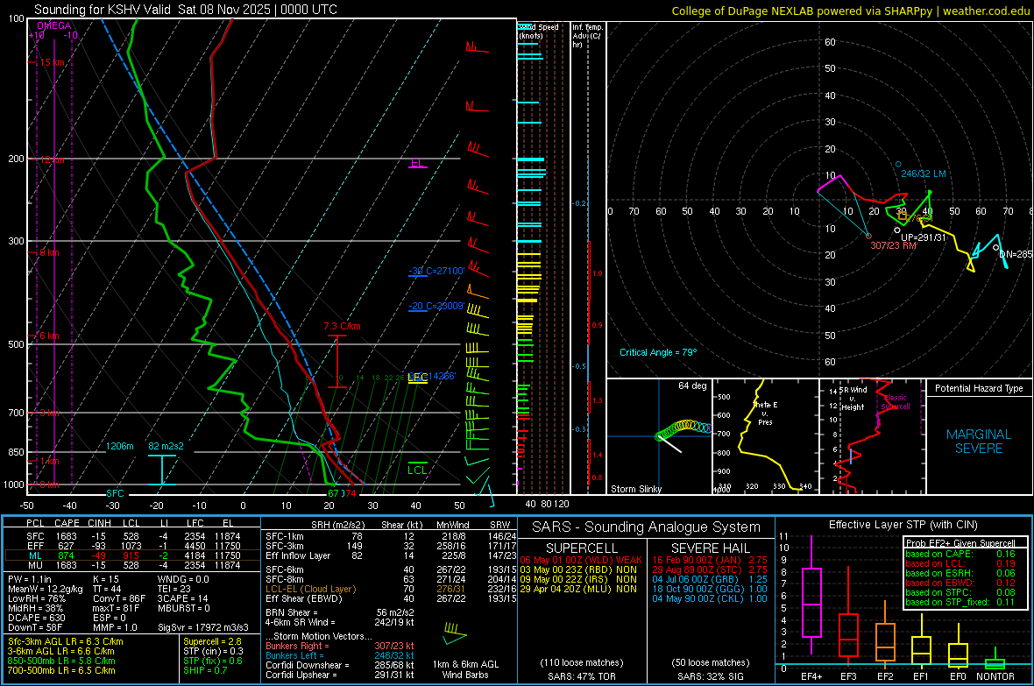This screenshot has height=686, width=1034.
Task: Click the Bunkers Right storm motion line
Action: coord(340,646)
